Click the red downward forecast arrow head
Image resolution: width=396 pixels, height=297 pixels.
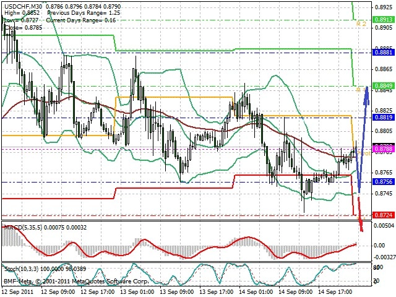click(x=361, y=225)
